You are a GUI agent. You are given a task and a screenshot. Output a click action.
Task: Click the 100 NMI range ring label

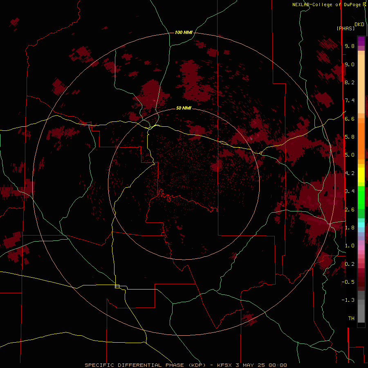[x=184, y=32]
